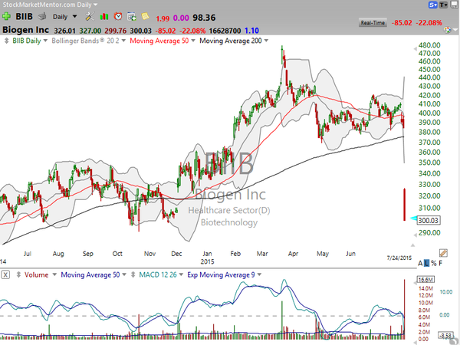The image size is (460, 345).
Task: Open the color palette icon
Action: point(447,30)
